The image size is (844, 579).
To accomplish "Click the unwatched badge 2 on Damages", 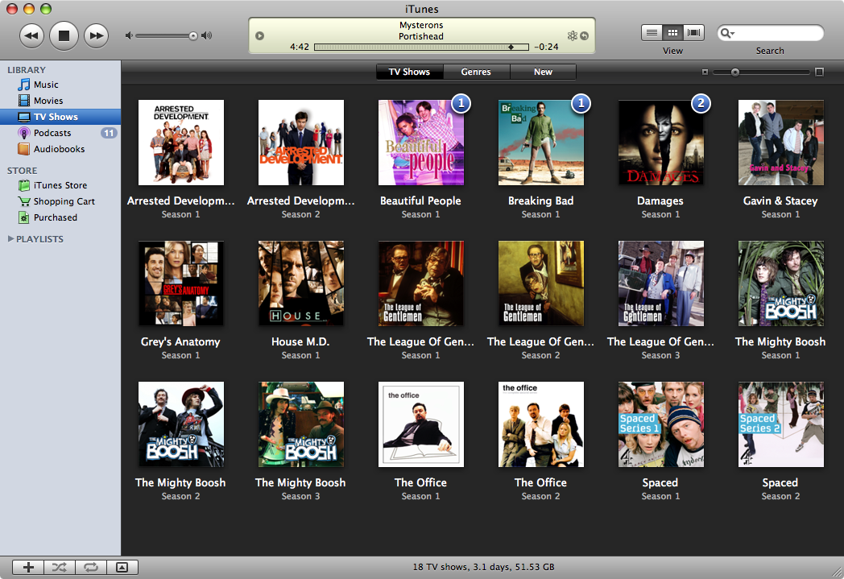I will click(701, 103).
